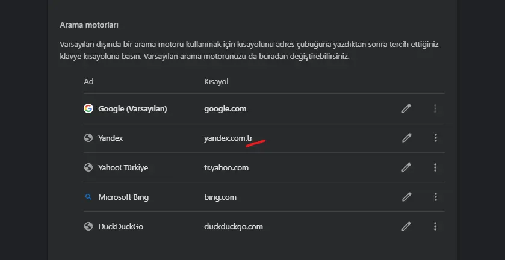
Task: Click the google.com shortcut text
Action: [x=225, y=109]
